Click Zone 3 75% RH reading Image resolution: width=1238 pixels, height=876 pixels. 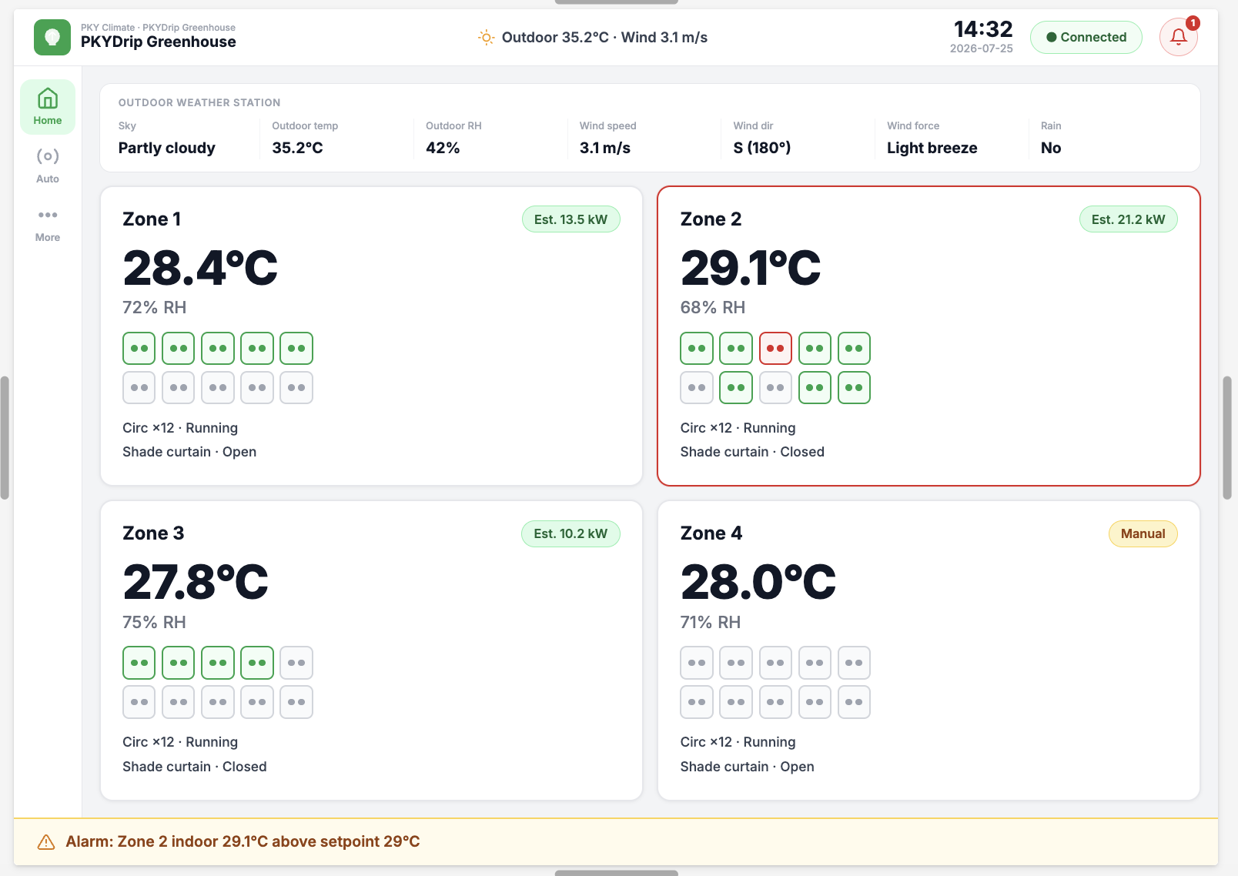[x=154, y=622]
